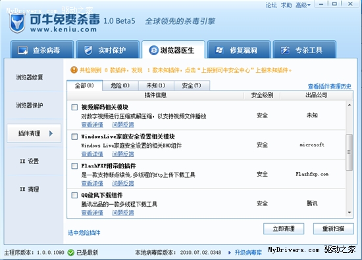The width and height of the screenshot is (362, 260).
Task: Open the 高级 dropdown menu
Action: pos(303,5)
